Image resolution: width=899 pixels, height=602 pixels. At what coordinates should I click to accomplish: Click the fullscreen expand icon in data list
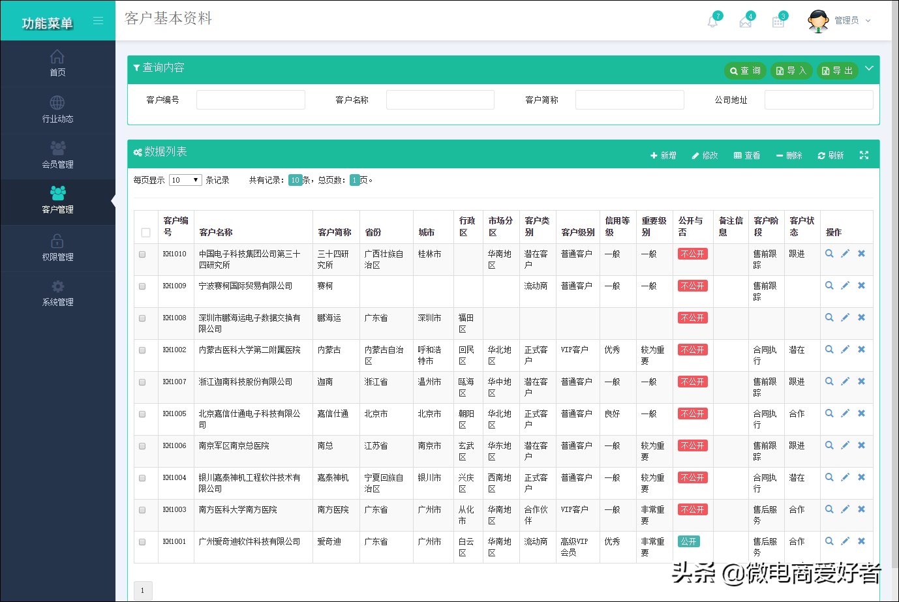[864, 155]
